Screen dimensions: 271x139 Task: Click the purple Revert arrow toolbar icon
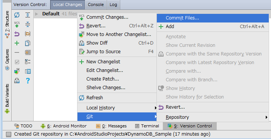point(17,34)
